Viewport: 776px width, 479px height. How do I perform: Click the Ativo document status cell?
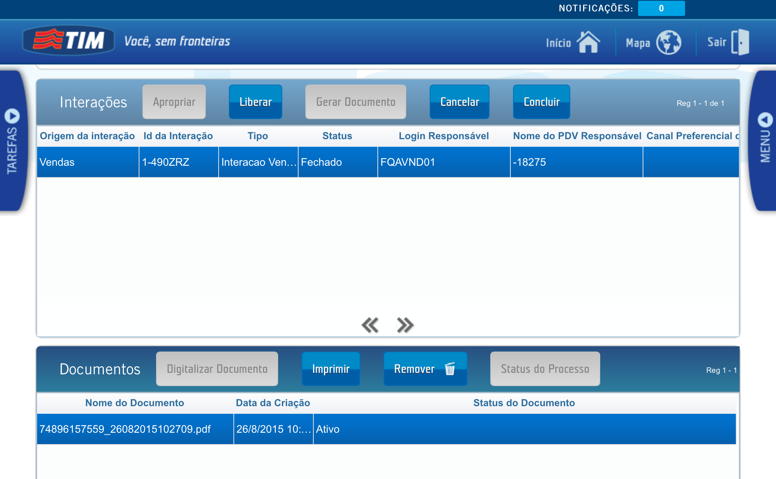525,429
